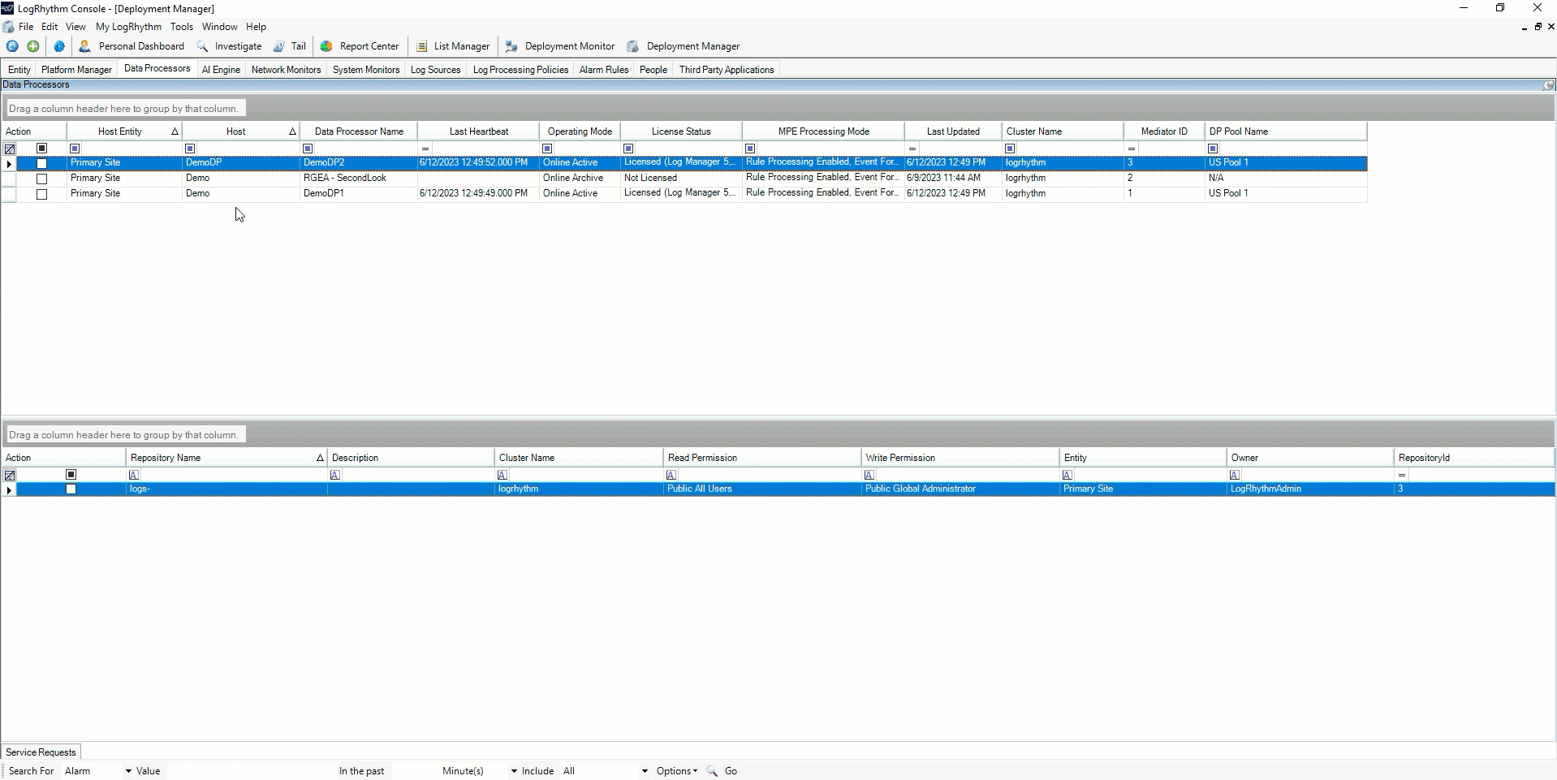Open the Investigate magnifier tool

pos(202,46)
